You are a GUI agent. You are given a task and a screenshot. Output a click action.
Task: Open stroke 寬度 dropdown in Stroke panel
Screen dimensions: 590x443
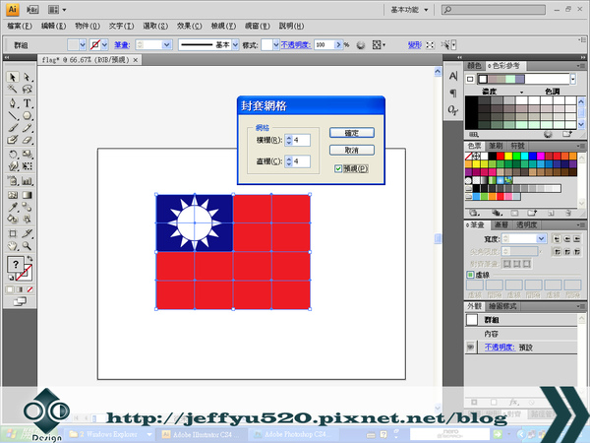(x=541, y=239)
